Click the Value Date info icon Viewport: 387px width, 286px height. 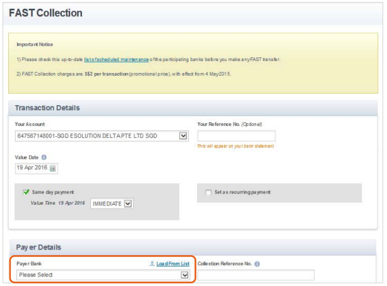(x=44, y=157)
